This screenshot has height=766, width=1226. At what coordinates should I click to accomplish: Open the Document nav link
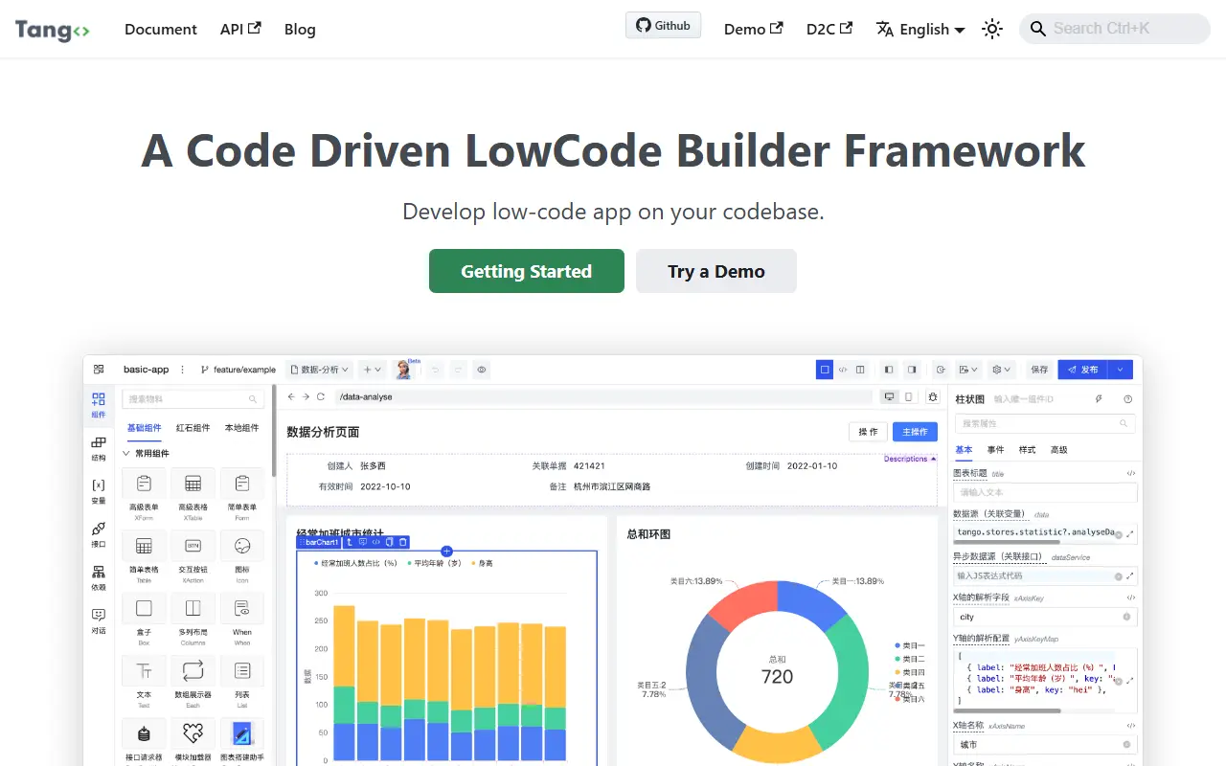(161, 29)
